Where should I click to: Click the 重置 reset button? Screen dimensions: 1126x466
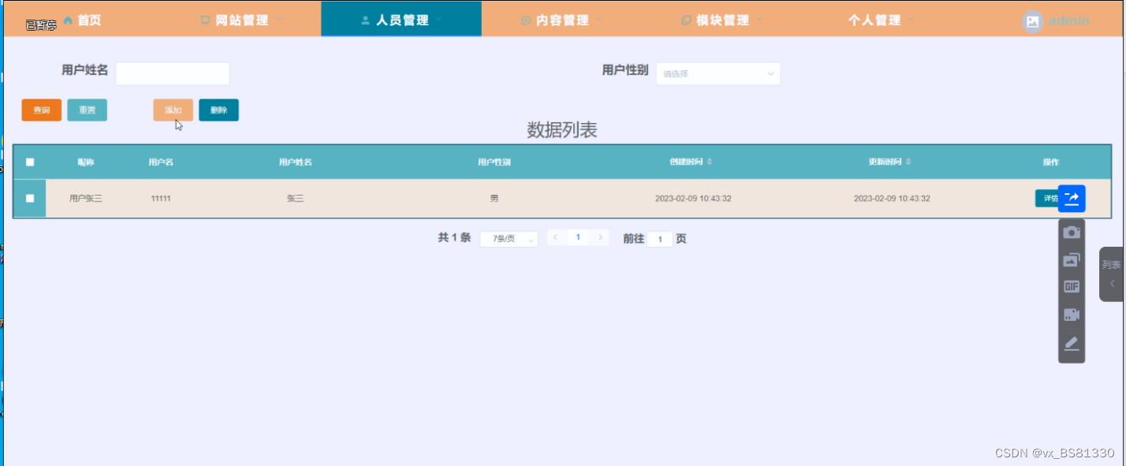coord(88,110)
